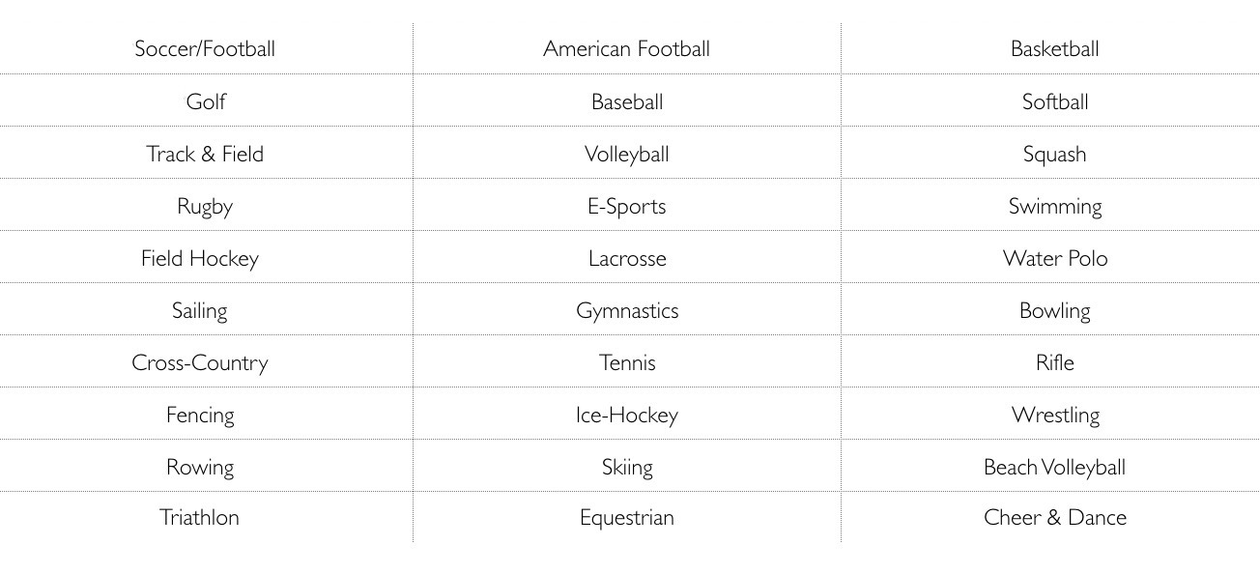Click the Soccer/Football sport link
Viewport: 1260px width, 574px height.
click(x=205, y=49)
